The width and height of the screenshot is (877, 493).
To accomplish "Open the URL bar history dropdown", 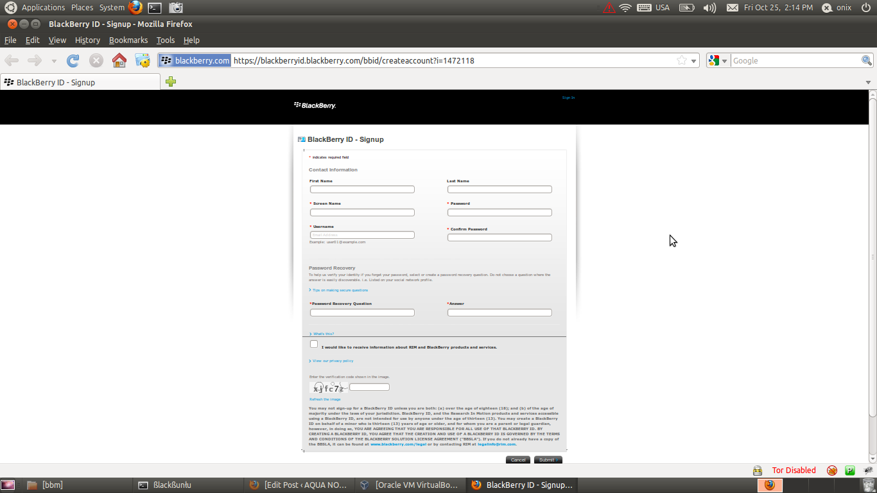I will click(693, 61).
